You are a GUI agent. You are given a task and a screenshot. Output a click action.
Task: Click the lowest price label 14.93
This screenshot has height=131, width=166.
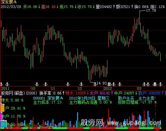coord(102,83)
